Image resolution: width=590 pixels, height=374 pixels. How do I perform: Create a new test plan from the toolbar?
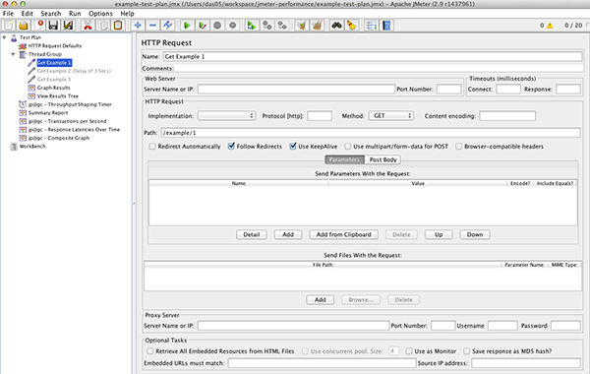[8, 26]
